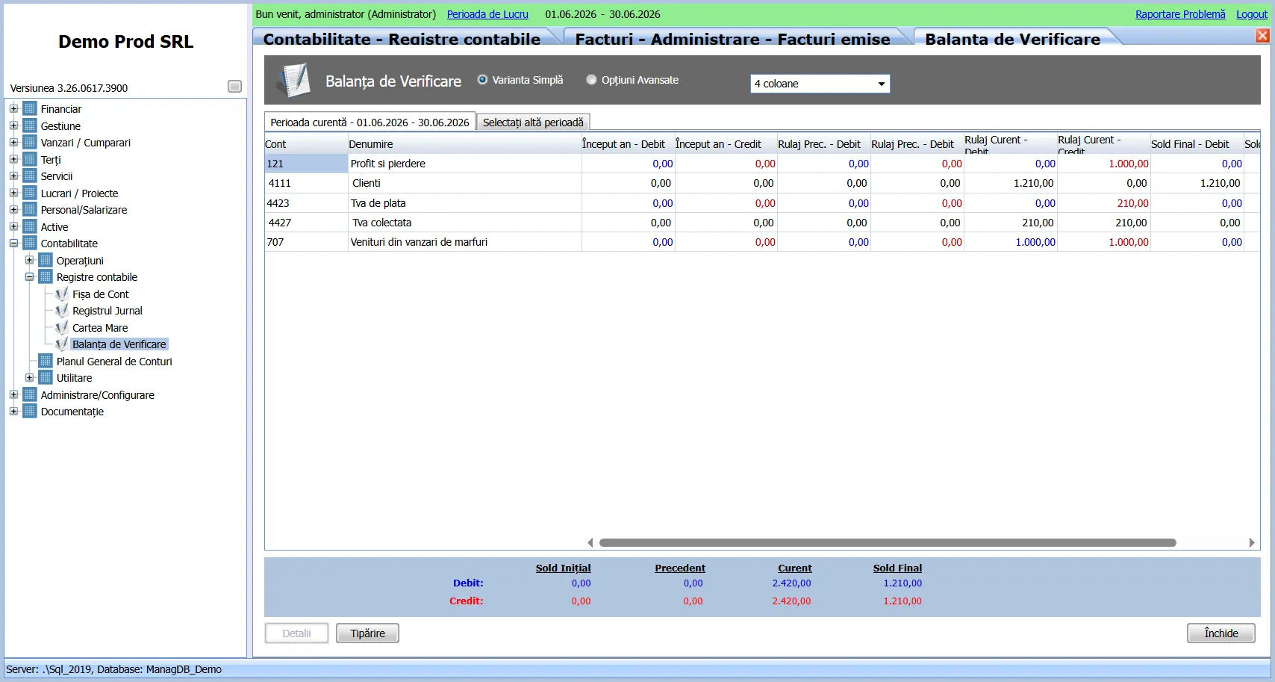
Task: Click the Fișa de Cont pen icon
Action: [62, 294]
